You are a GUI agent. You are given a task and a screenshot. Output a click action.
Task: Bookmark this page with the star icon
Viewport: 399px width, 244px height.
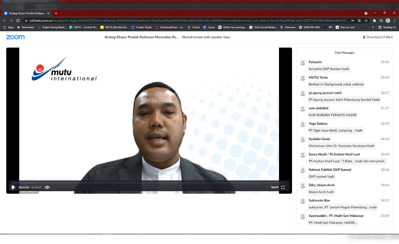[366, 20]
